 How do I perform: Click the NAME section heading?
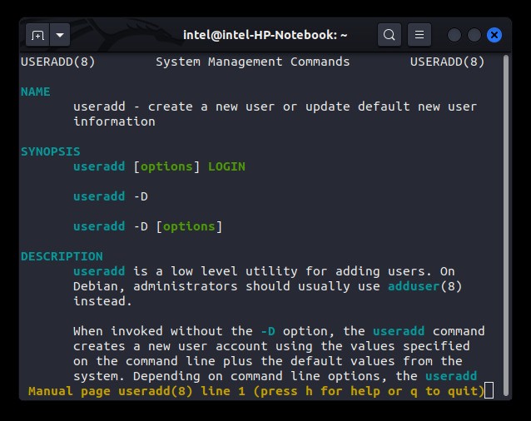pyautogui.click(x=36, y=92)
